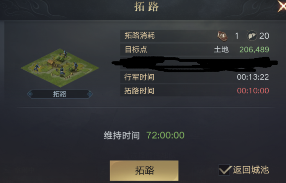The image size is (286, 183).
Task: Click the 拓路 label under the thumbnail
Action: point(60,94)
